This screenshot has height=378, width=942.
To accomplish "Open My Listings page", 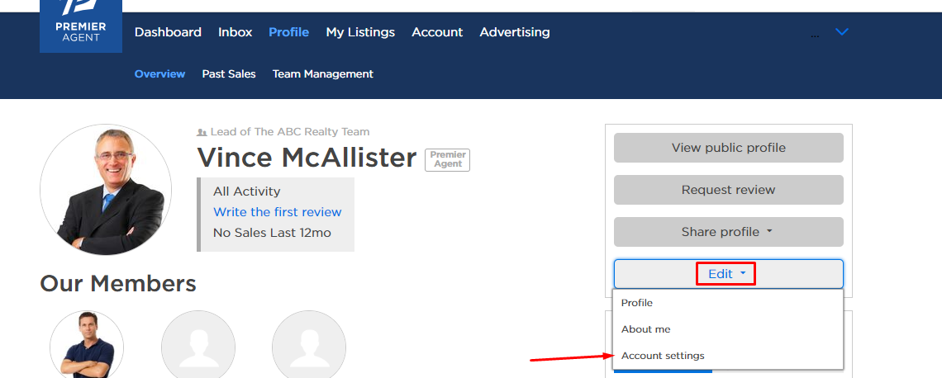I will coord(360,32).
